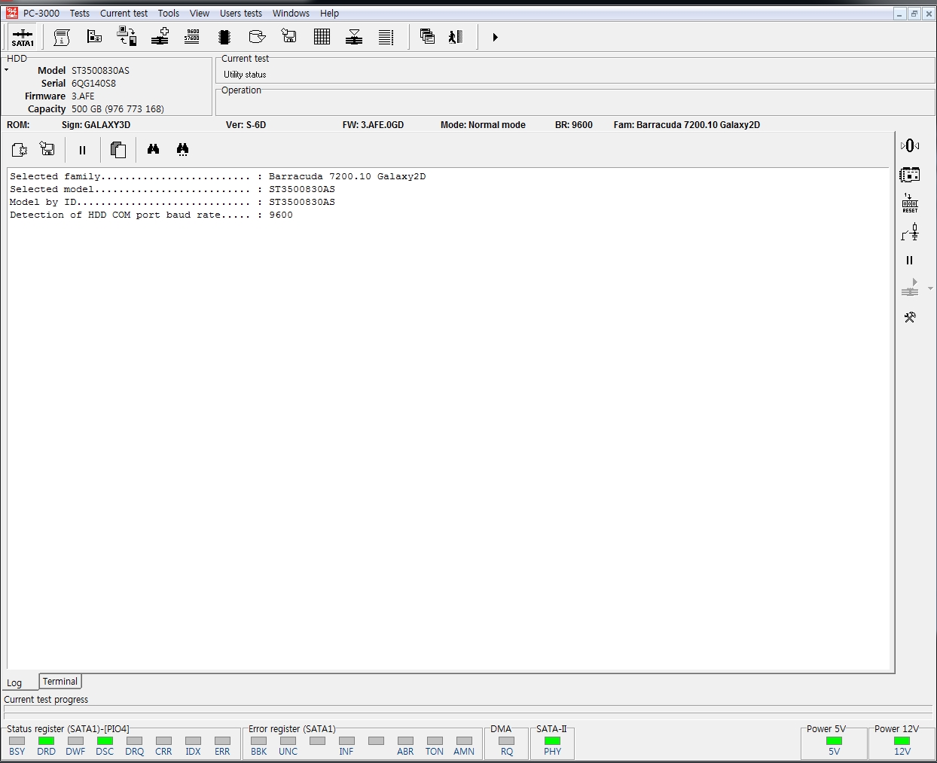Open the View menu
This screenshot has height=763, width=937.
(199, 13)
